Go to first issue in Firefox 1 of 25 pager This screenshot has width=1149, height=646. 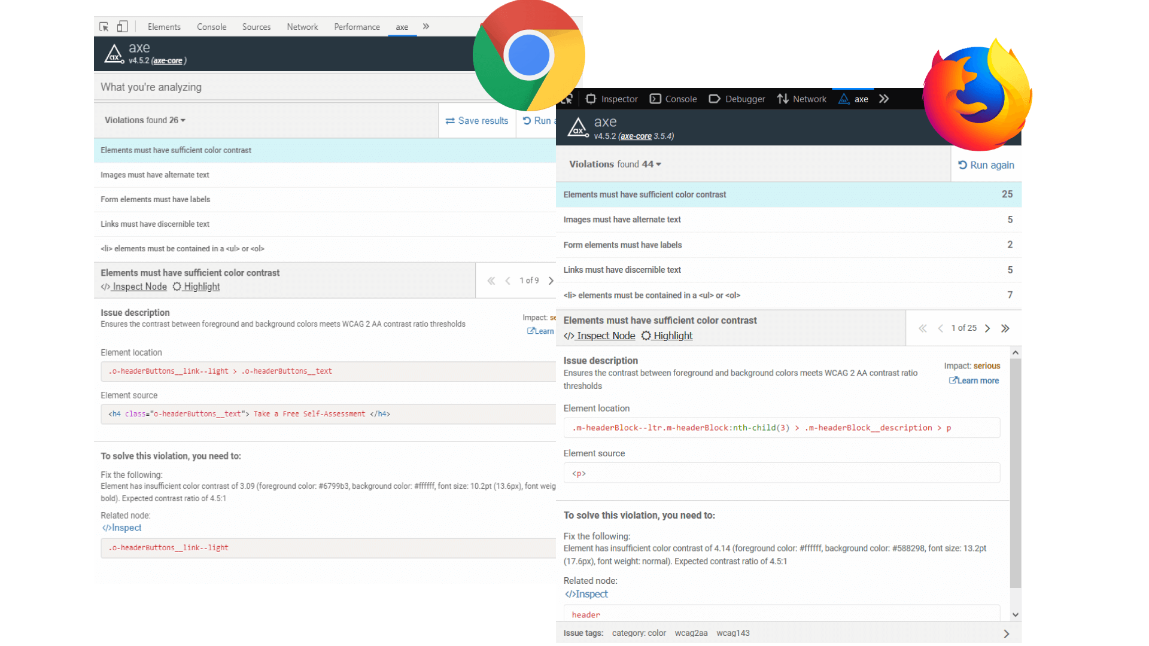[x=923, y=328]
